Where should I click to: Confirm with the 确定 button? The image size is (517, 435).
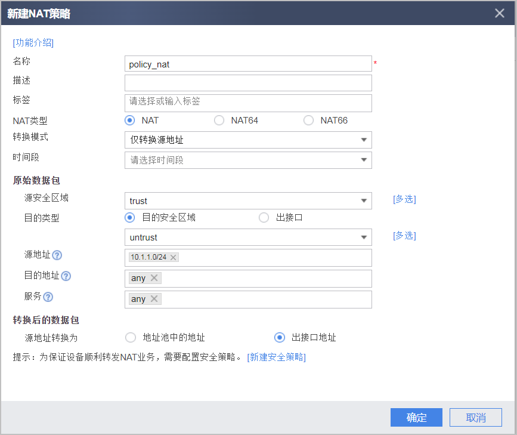416,418
